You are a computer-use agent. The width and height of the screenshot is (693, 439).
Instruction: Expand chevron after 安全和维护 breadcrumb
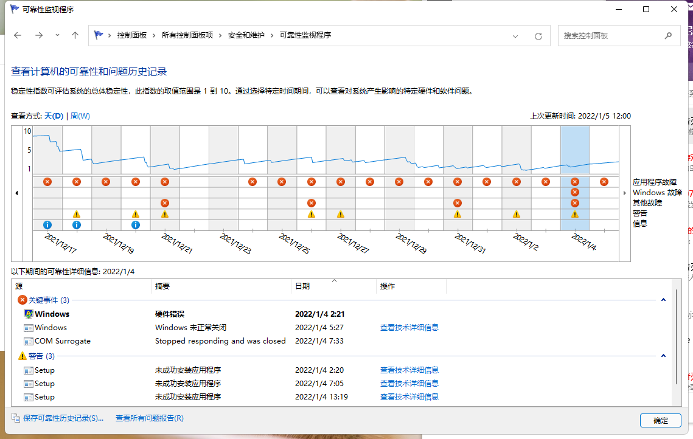(x=272, y=36)
